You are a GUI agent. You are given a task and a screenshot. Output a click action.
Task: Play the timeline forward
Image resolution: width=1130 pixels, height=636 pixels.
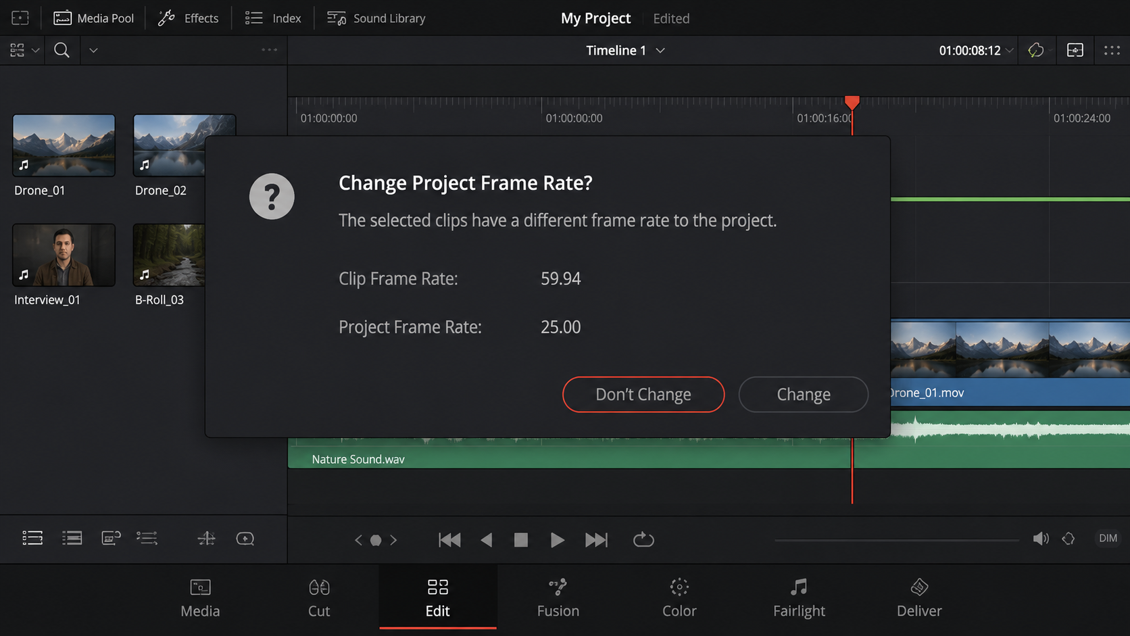point(557,539)
